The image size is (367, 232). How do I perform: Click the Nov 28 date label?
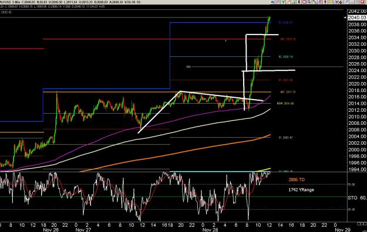(210, 230)
